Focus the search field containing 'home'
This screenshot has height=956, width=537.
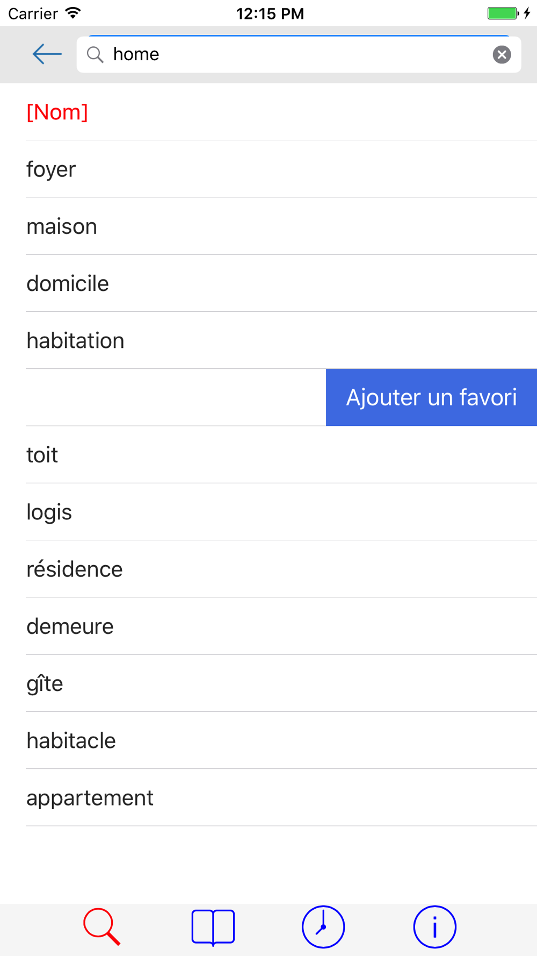299,54
